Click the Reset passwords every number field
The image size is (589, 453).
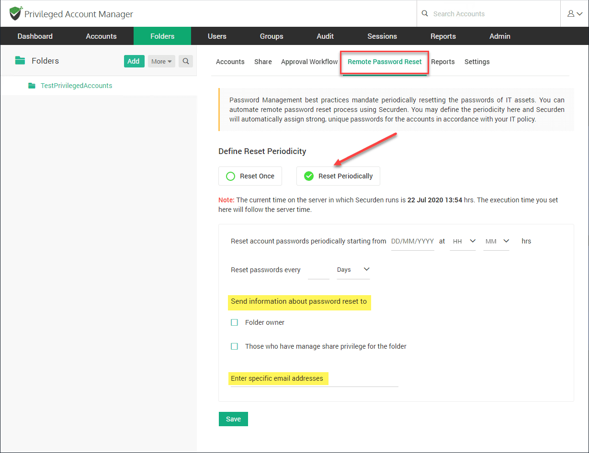(x=318, y=270)
